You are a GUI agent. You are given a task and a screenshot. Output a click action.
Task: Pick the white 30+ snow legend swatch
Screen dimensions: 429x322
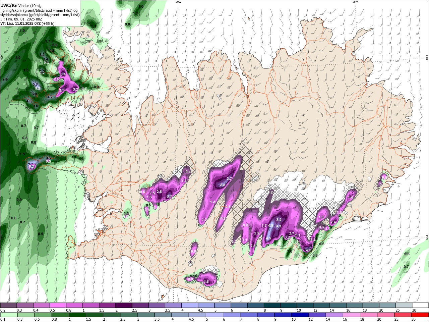421,305
